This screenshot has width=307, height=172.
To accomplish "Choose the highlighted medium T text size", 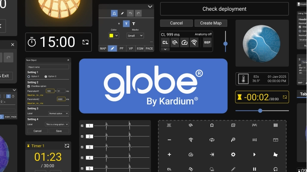I will pos(126,24).
